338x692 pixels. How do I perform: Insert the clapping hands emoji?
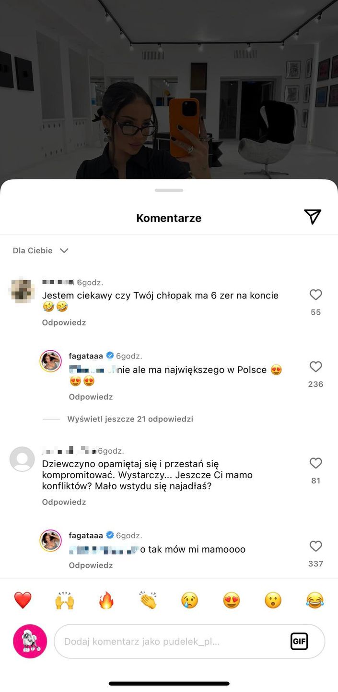[148, 600]
